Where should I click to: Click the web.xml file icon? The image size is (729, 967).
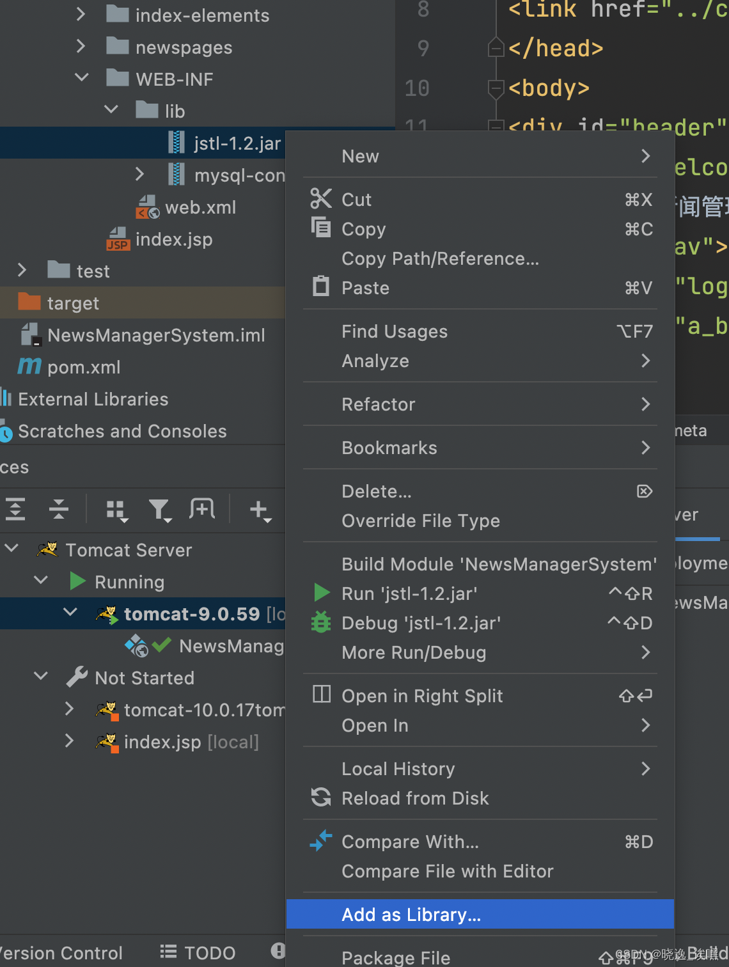(x=148, y=207)
